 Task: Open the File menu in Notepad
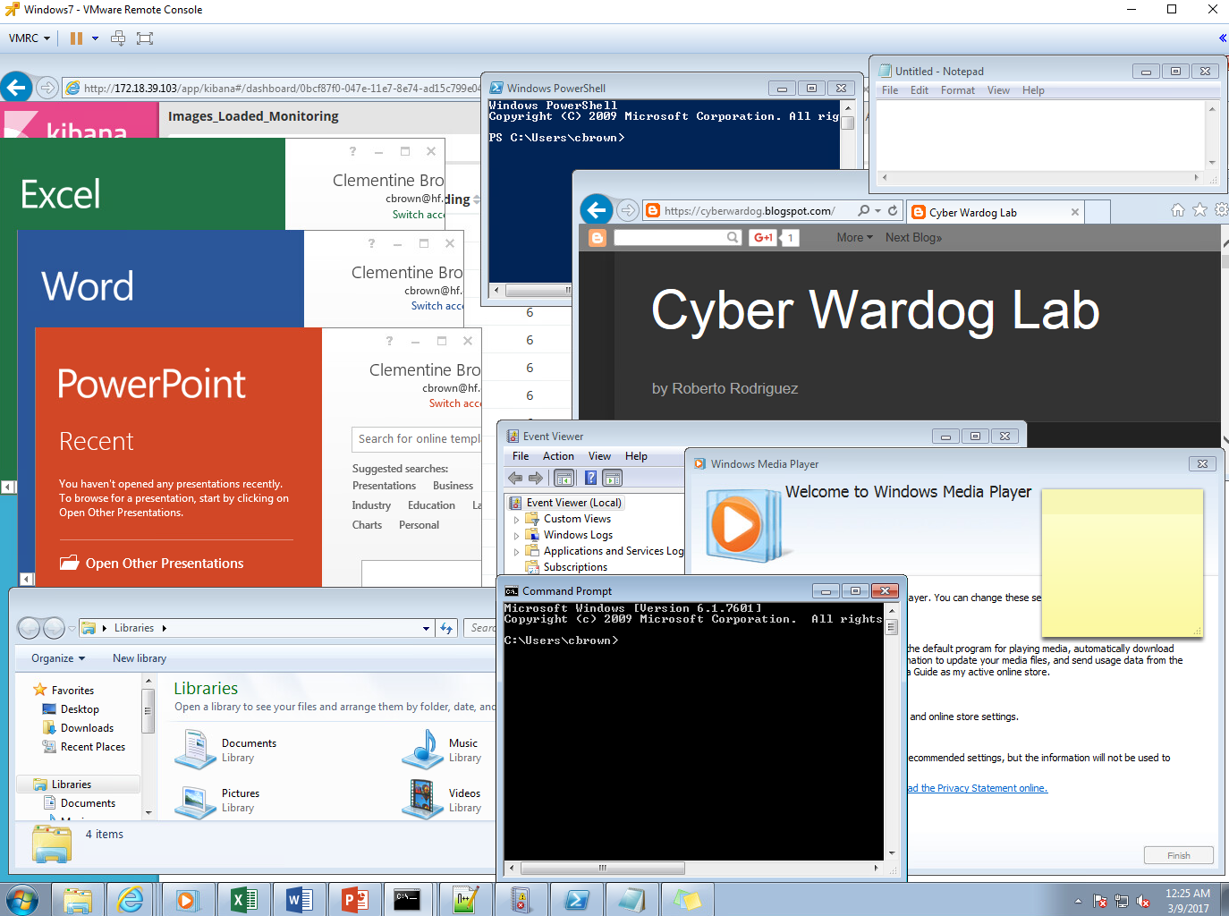tap(890, 90)
